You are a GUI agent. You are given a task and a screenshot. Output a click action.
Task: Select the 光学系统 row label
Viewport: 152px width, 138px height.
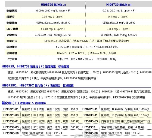[x=12, y=35]
